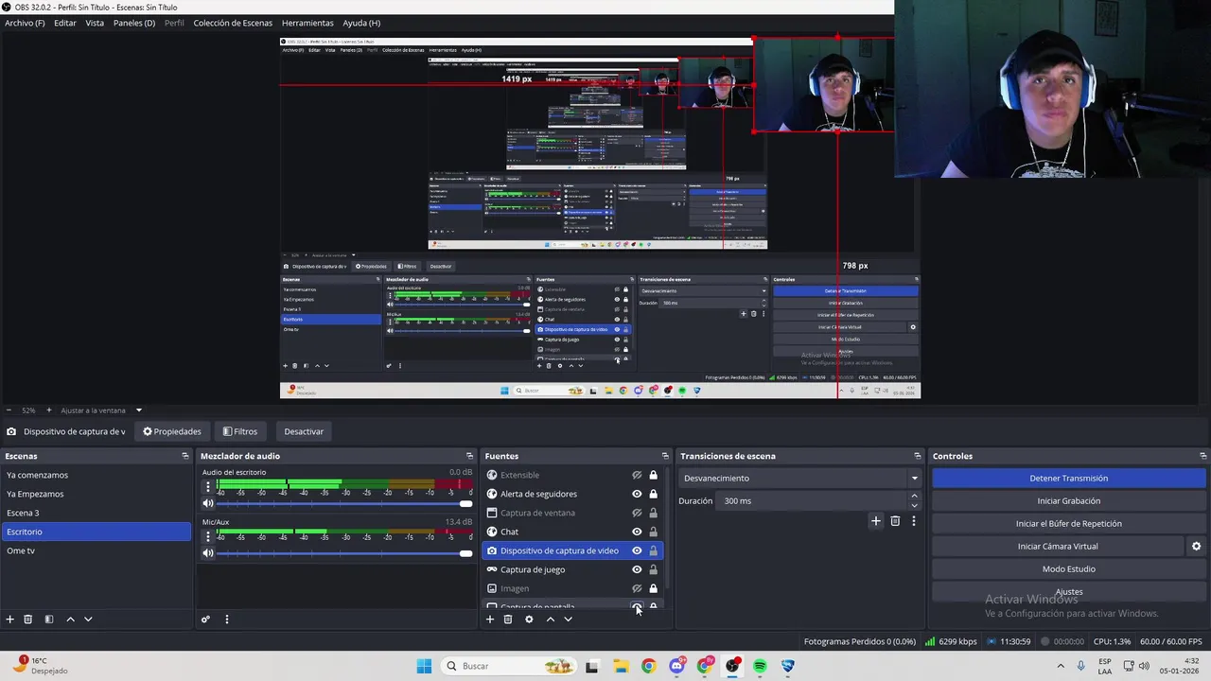Image resolution: width=1211 pixels, height=681 pixels.
Task: Zoom in the preview with plus icon
Action: [49, 410]
